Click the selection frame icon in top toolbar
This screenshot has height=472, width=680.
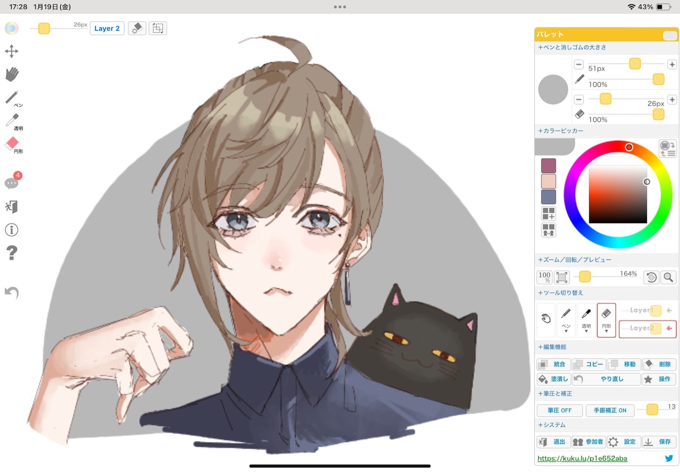[158, 28]
